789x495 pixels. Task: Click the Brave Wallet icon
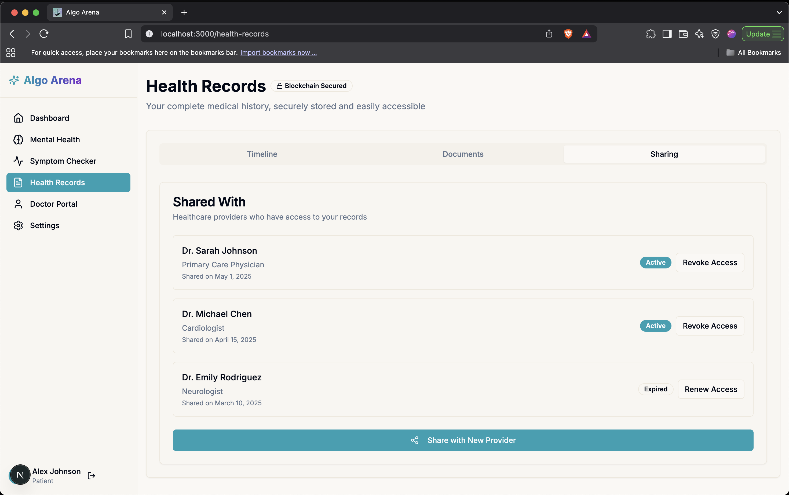click(683, 34)
